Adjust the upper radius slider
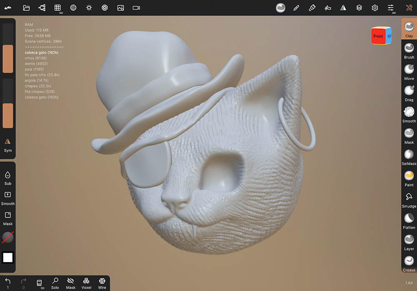 pyautogui.click(x=8, y=48)
